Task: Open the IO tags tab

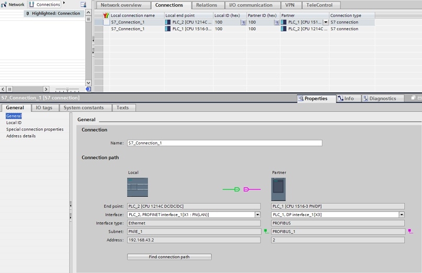Action: click(44, 108)
